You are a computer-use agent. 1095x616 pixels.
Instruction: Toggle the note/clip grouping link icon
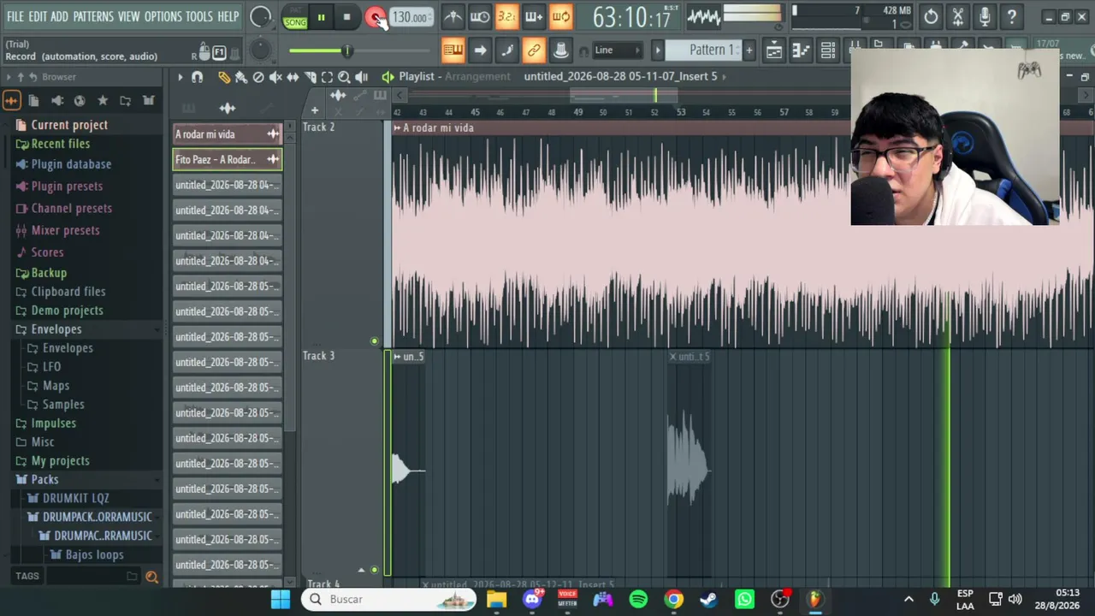click(534, 50)
